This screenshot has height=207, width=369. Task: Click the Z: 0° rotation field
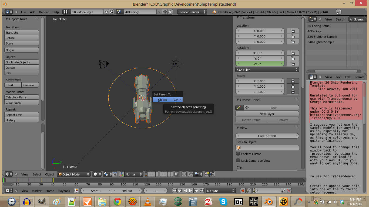[x=260, y=64]
